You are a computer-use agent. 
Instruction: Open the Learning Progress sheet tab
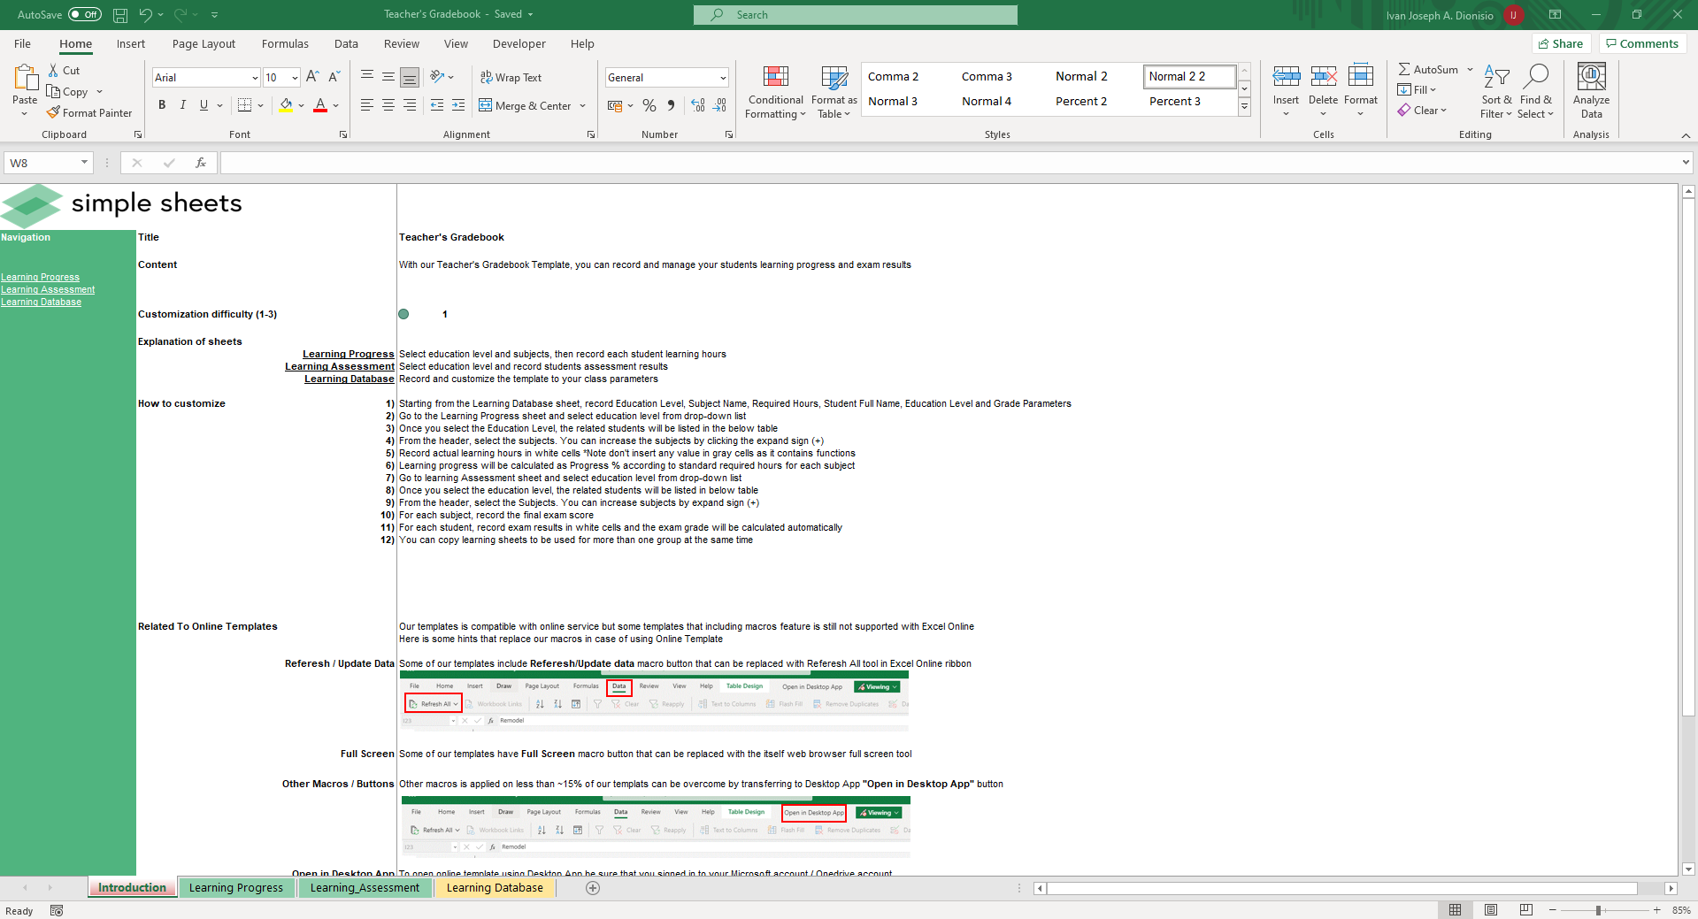coord(236,888)
